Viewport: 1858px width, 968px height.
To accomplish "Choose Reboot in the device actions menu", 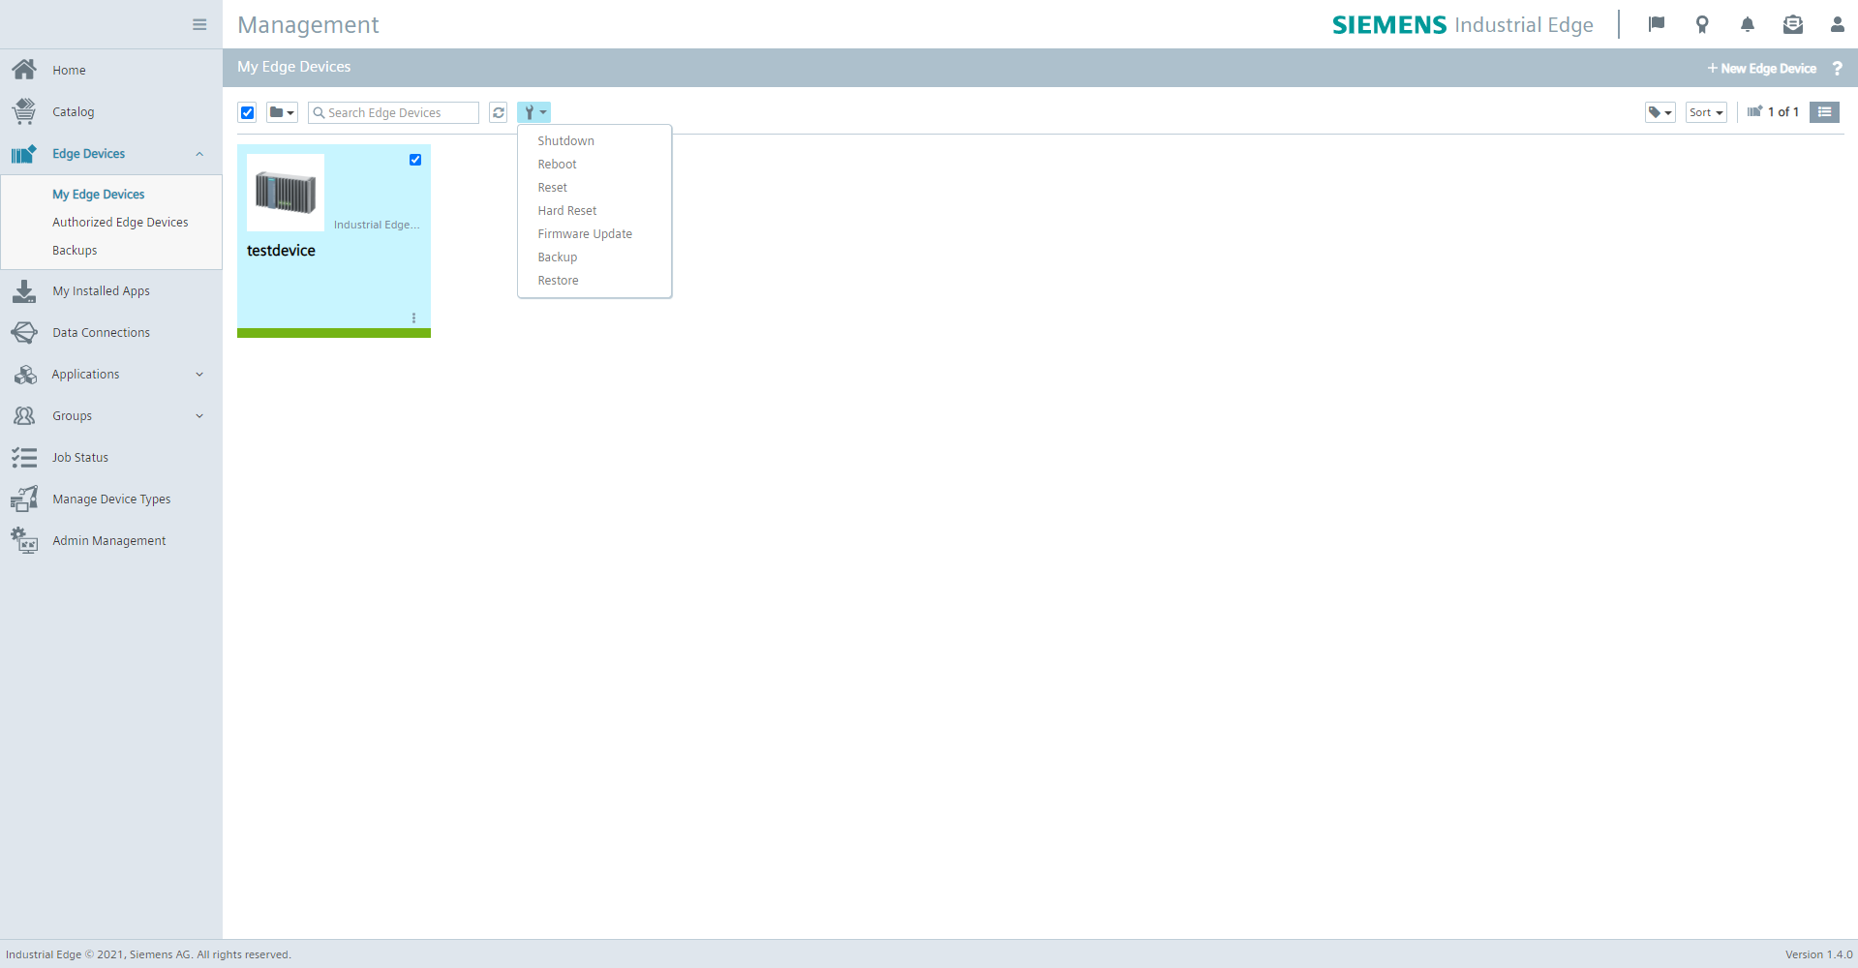I will [557, 165].
